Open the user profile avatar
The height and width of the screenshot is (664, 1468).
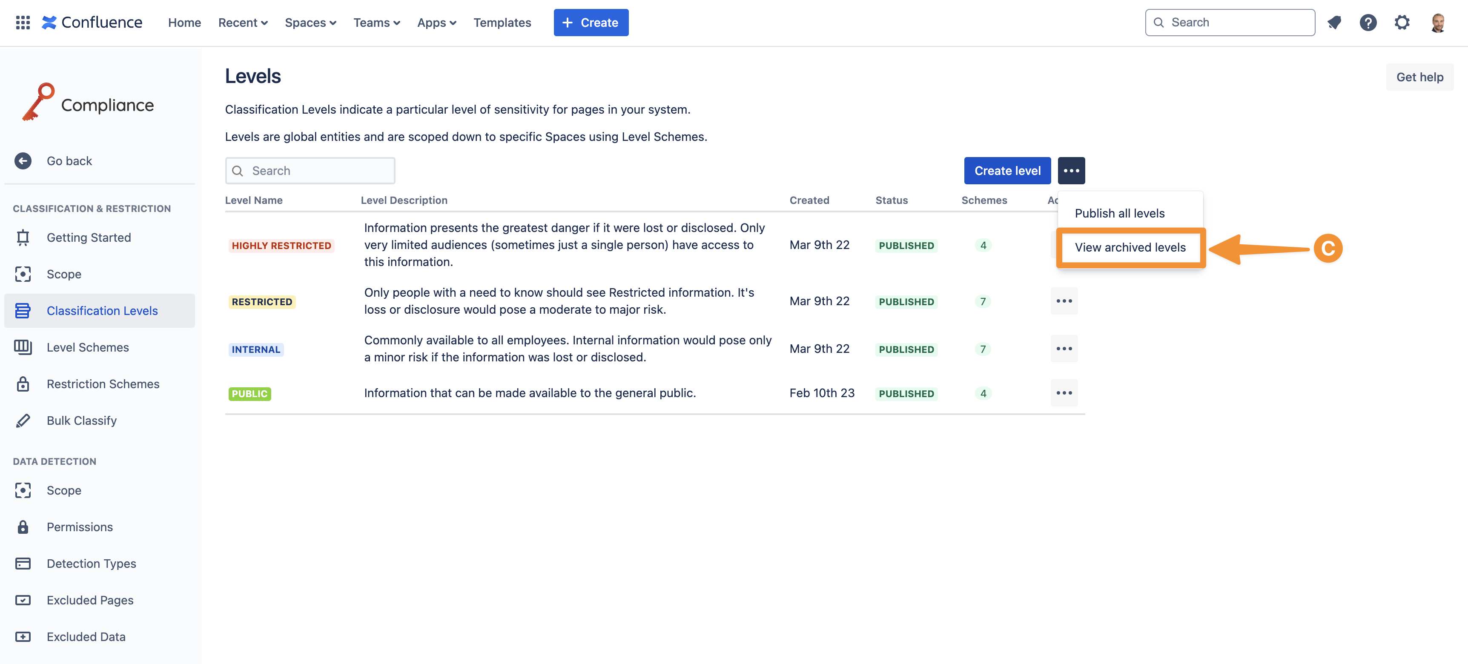coord(1438,23)
